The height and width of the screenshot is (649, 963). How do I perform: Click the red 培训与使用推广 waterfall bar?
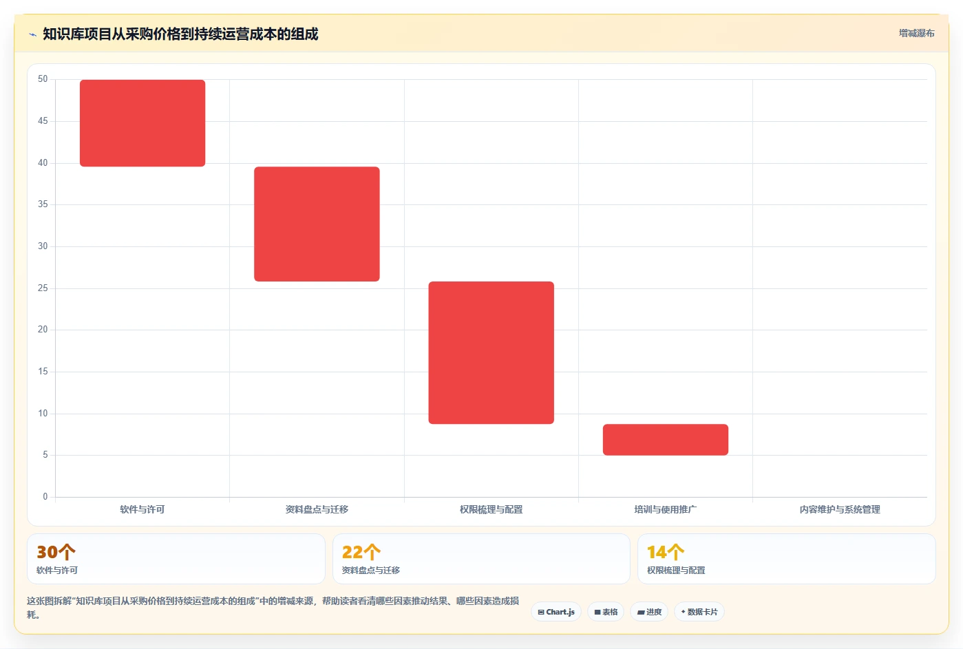click(666, 440)
